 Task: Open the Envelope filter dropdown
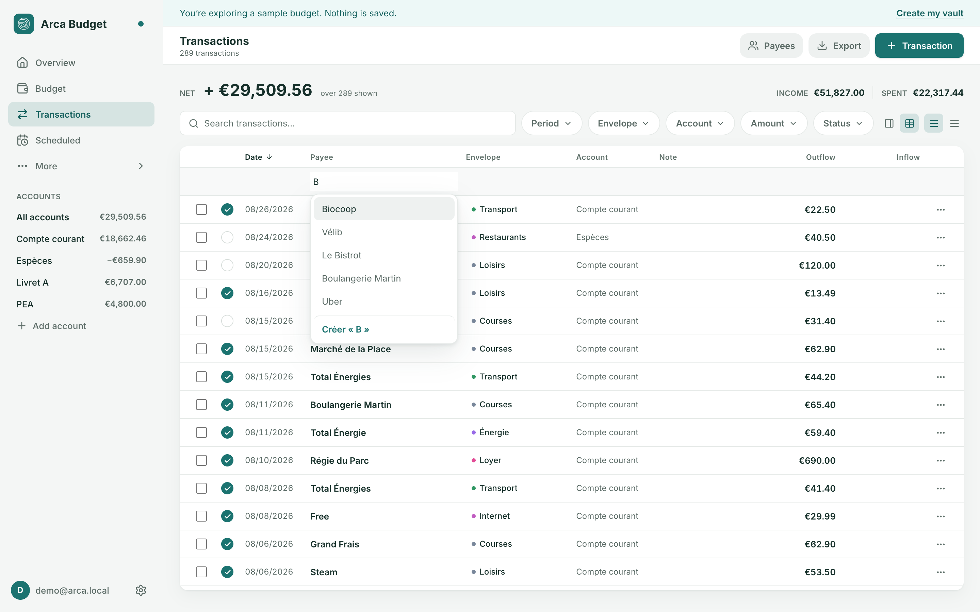624,123
